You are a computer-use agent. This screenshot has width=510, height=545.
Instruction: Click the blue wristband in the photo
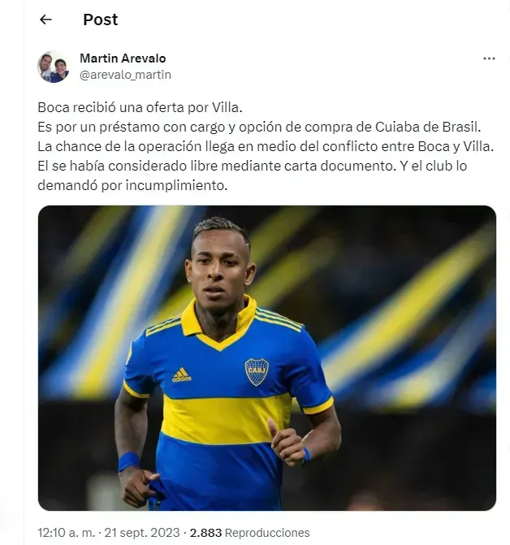click(x=128, y=461)
